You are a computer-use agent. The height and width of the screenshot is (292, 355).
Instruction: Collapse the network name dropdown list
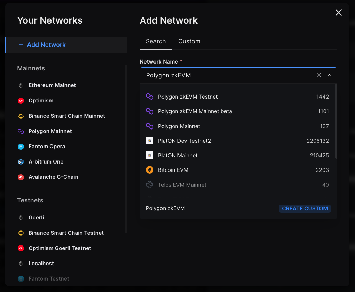(x=330, y=75)
